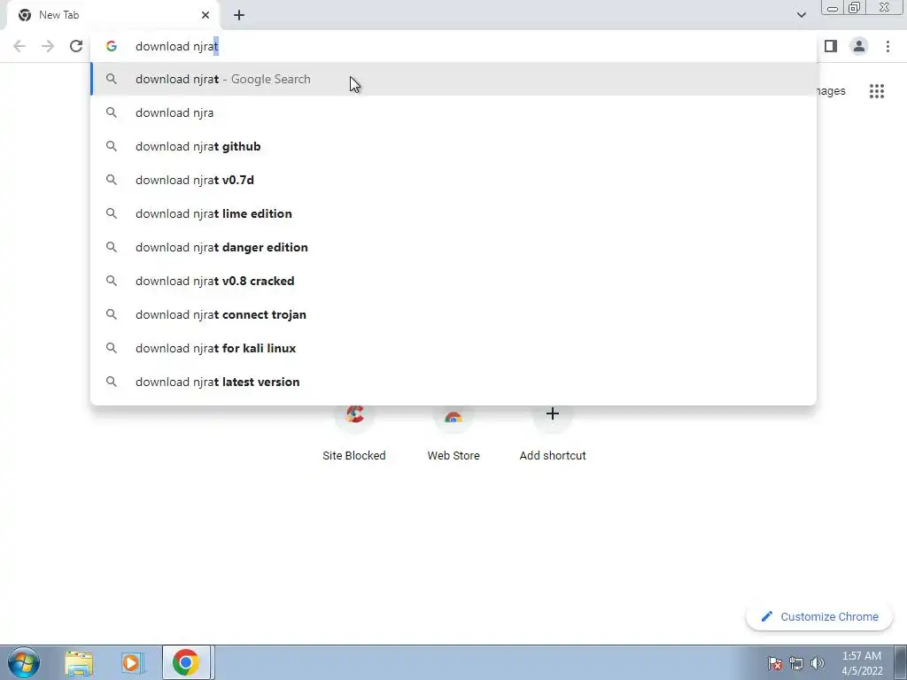
Task: Click the Google logo in the address bar
Action: pyautogui.click(x=112, y=46)
